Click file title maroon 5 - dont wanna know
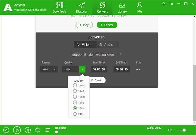 pyautogui.click(x=93, y=55)
